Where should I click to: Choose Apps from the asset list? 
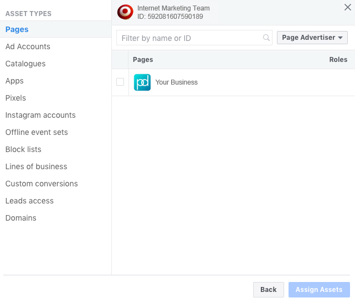14,81
